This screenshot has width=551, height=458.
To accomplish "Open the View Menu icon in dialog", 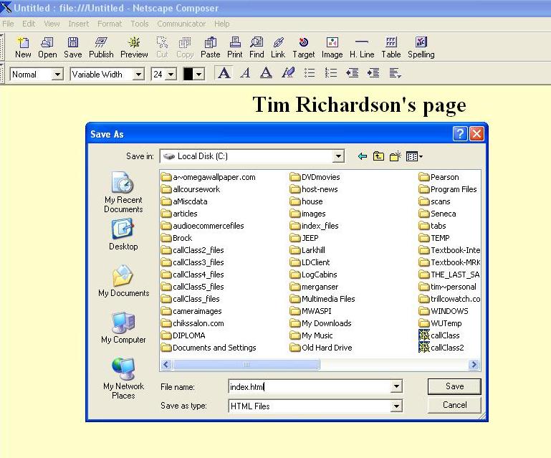I will [414, 156].
